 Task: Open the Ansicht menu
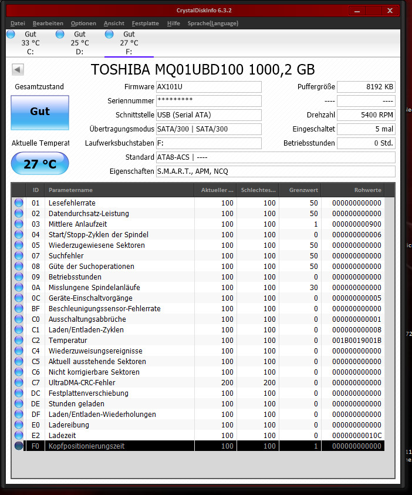click(x=114, y=23)
